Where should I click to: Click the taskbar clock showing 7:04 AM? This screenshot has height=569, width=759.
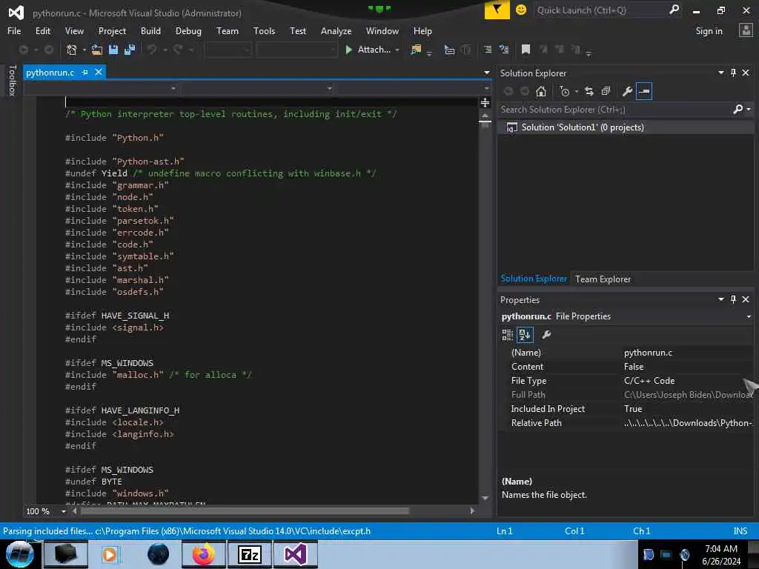721,554
